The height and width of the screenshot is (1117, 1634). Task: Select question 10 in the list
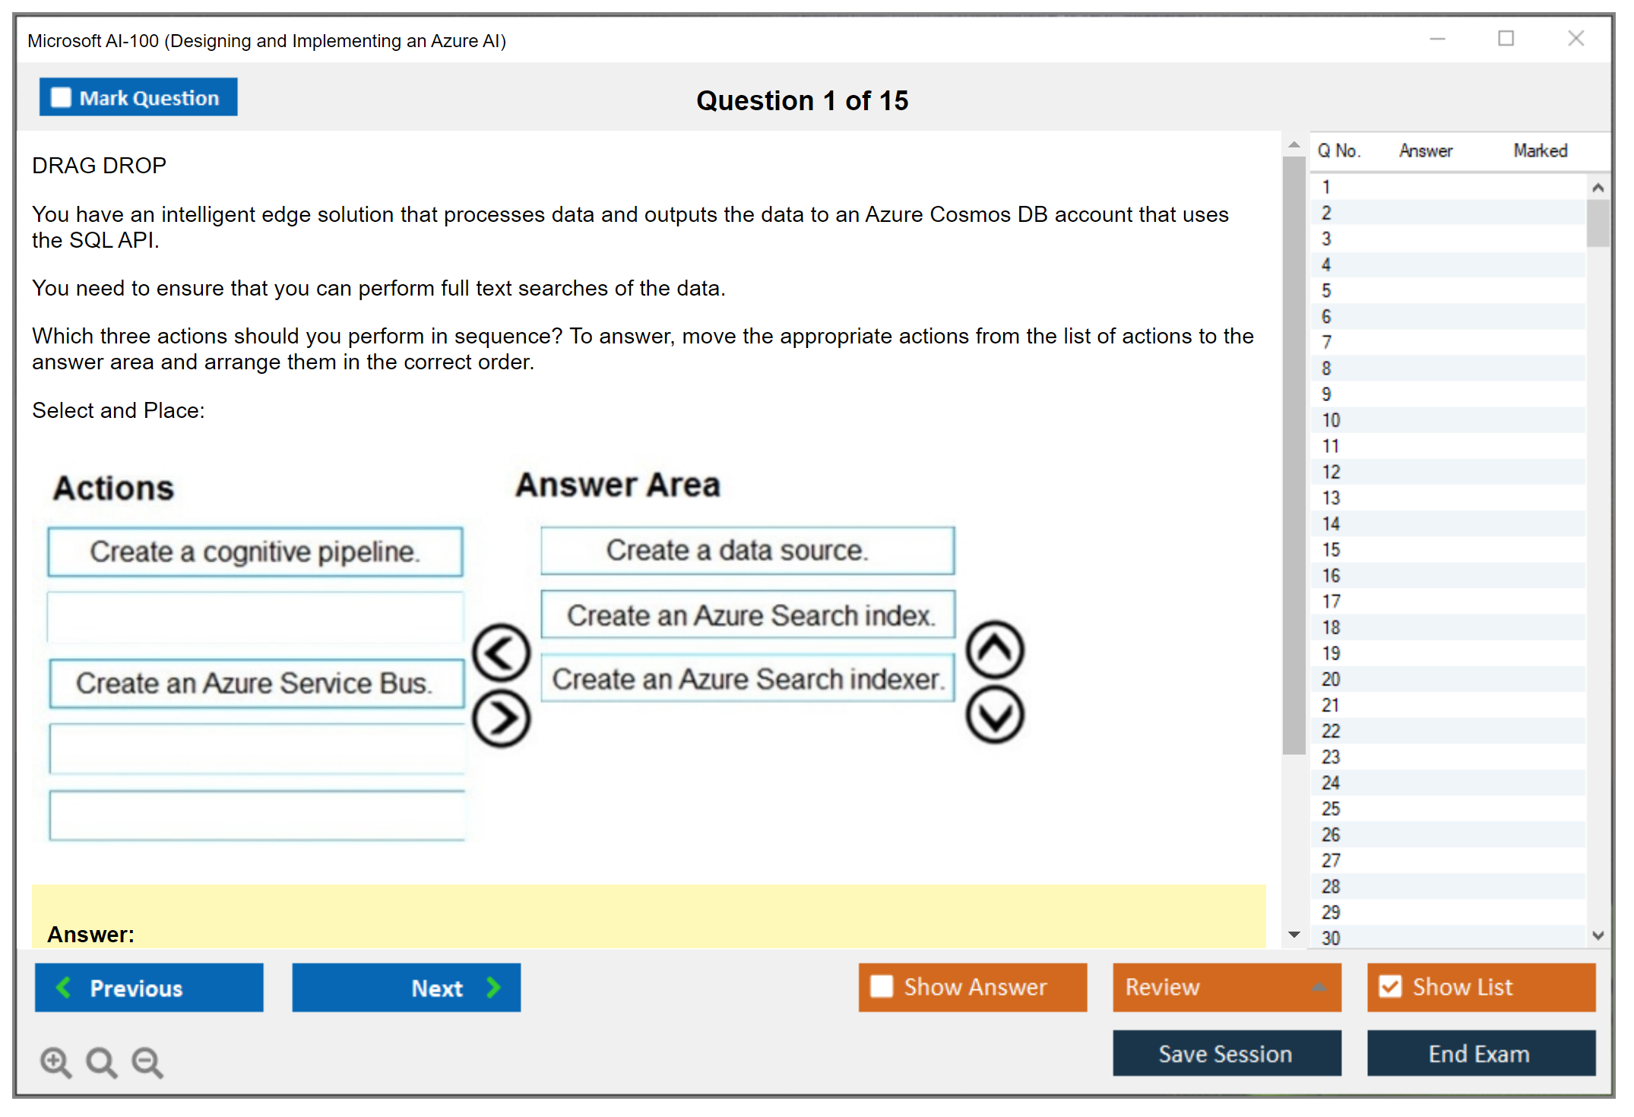coord(1331,420)
